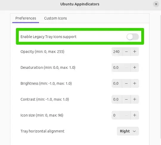Screen dimensions: 161x145
Task: Decrease Opacity with the minus button
Action: 126,52
